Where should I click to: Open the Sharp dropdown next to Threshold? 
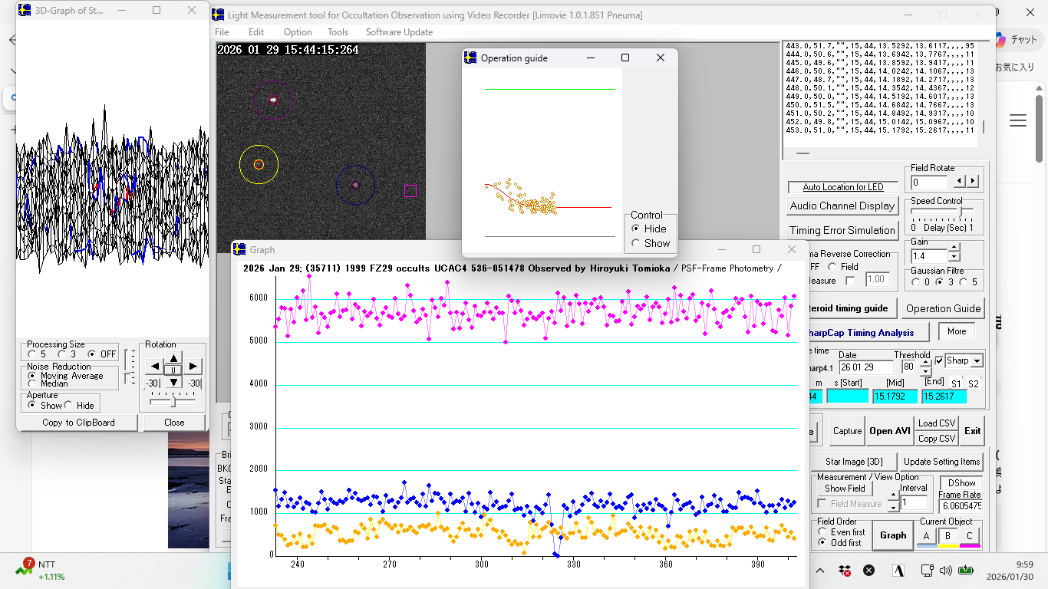tap(977, 360)
